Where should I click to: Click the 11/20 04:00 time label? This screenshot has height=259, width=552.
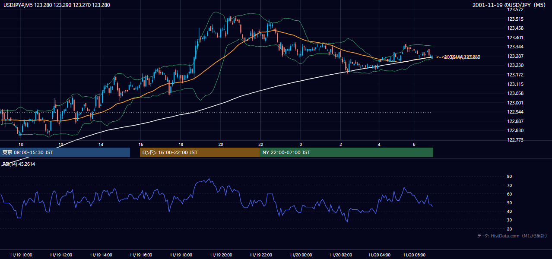379,255
